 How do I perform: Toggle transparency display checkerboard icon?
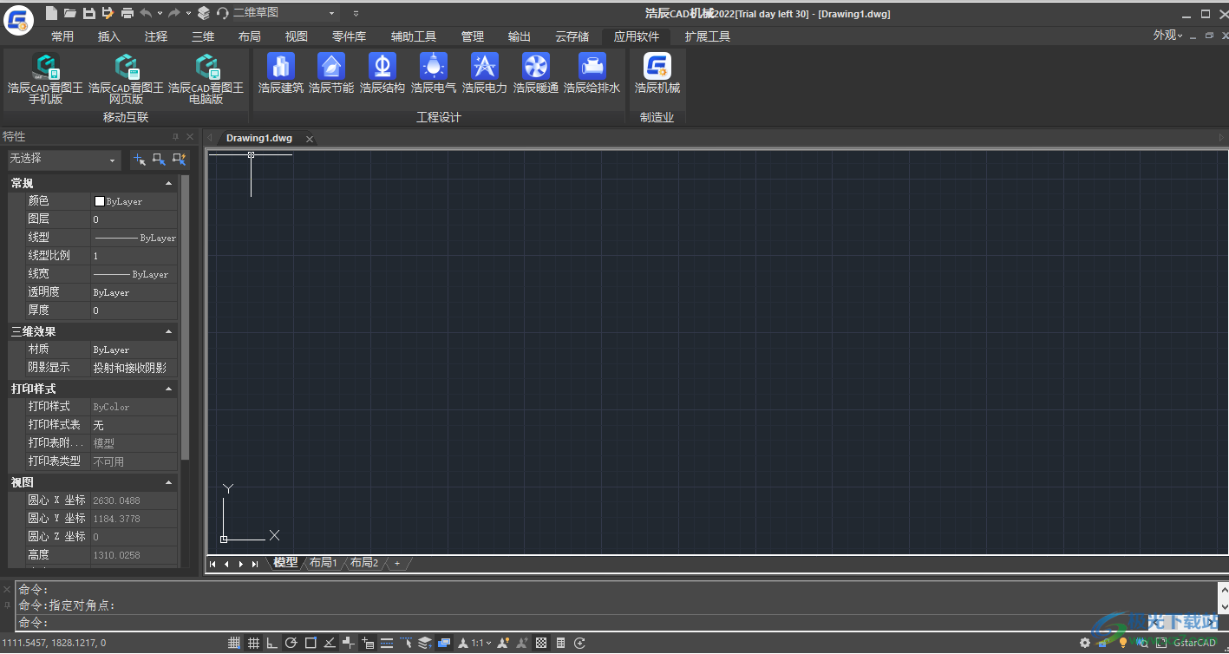pos(541,643)
